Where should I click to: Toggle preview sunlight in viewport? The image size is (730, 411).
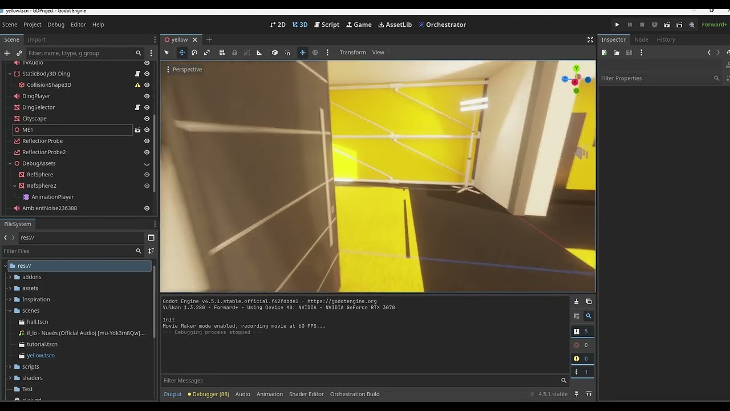click(303, 53)
